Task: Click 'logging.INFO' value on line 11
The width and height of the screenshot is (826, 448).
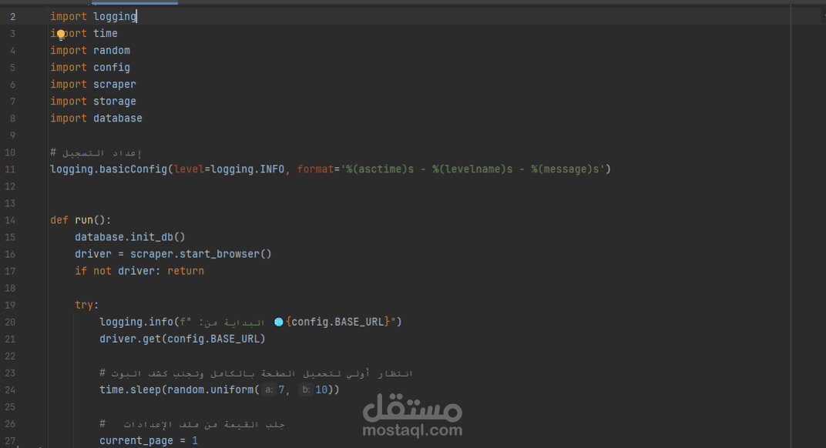Action: tap(247, 169)
